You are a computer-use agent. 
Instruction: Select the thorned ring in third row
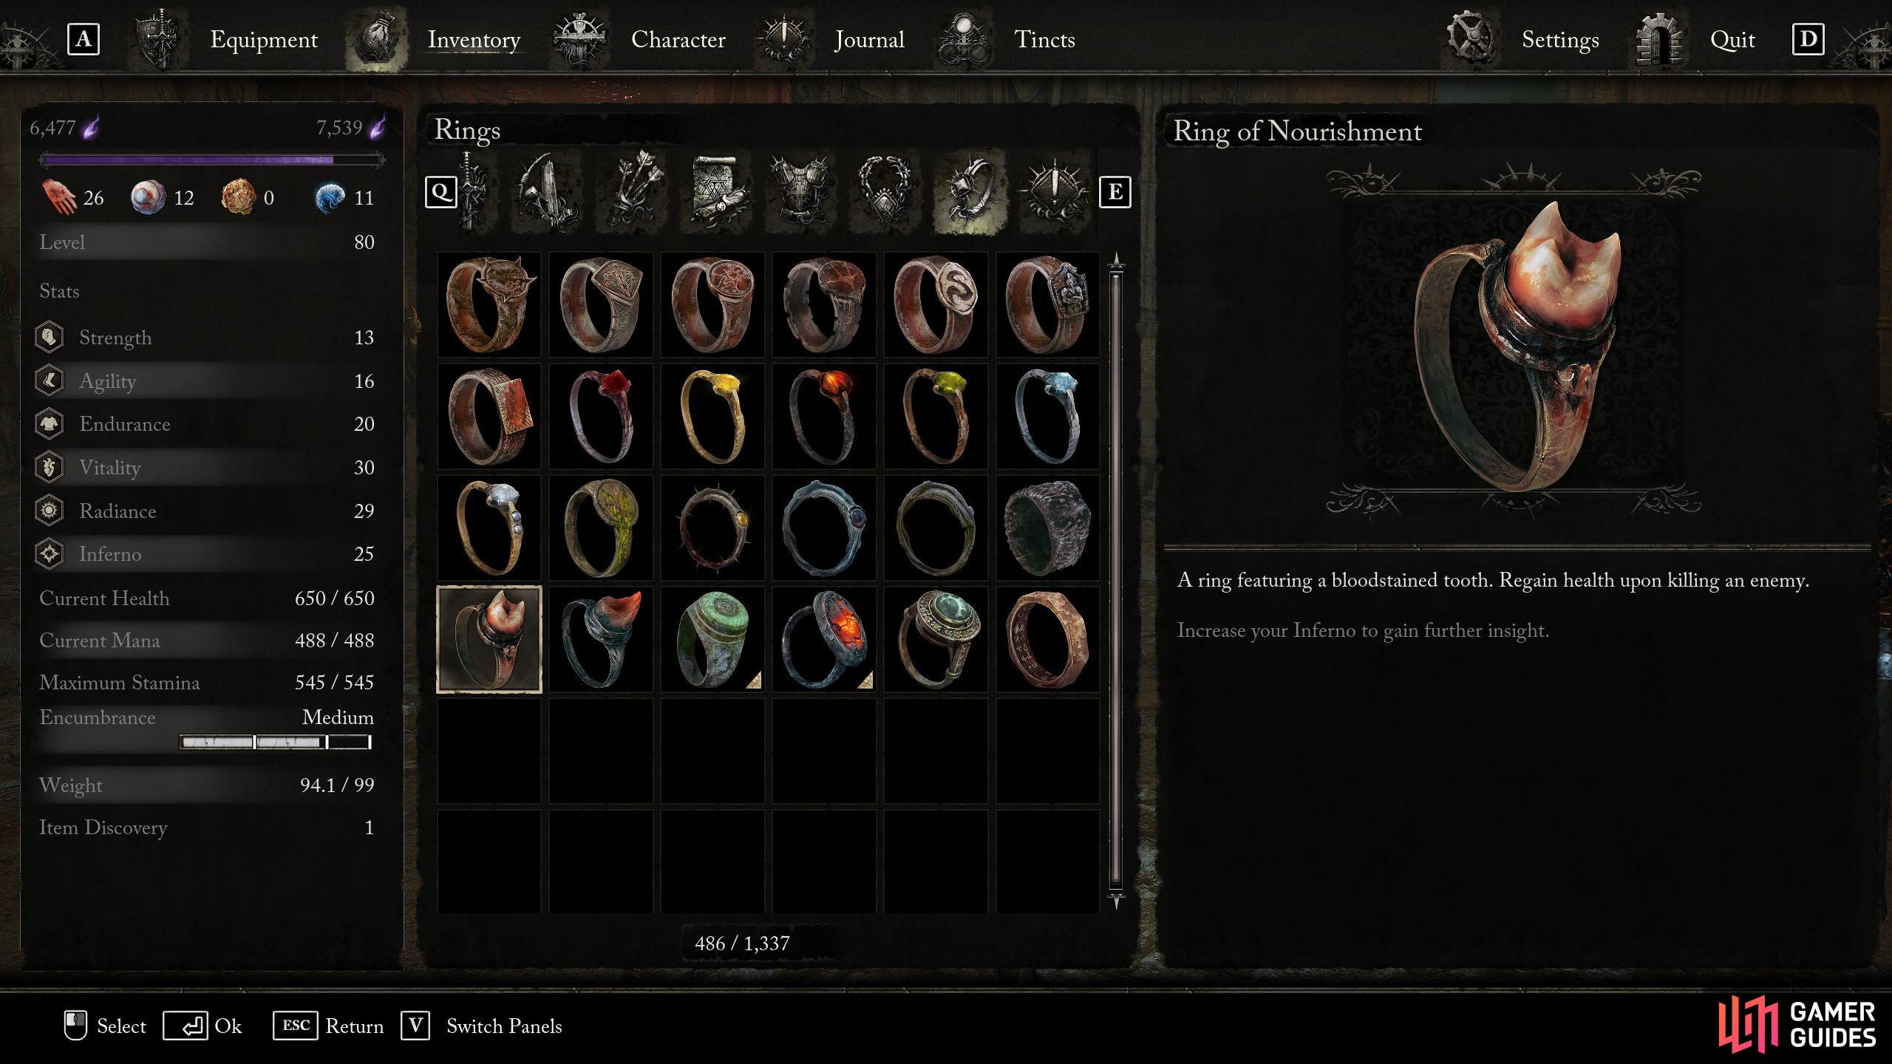[x=712, y=528]
